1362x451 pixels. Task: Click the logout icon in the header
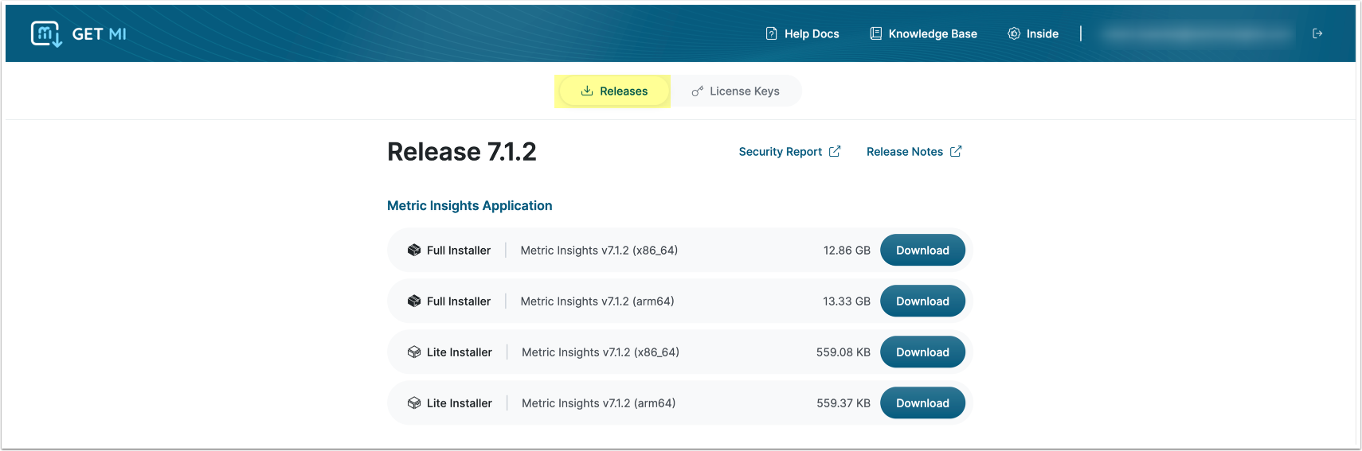(x=1317, y=33)
